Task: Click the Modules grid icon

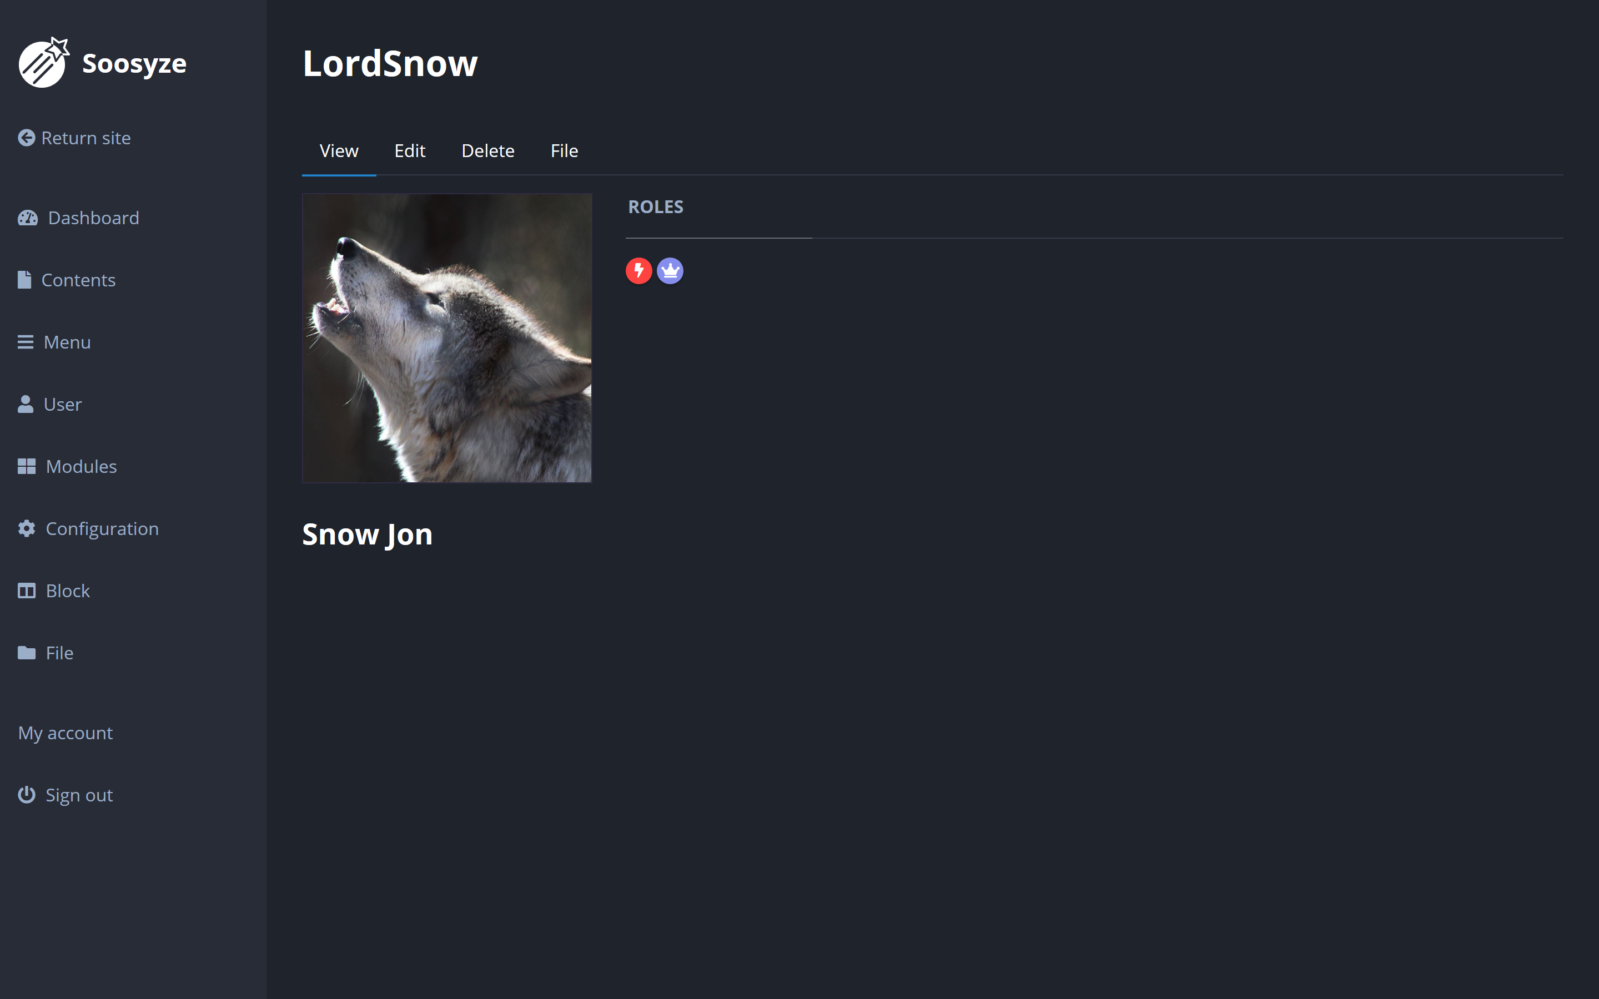Action: [27, 466]
